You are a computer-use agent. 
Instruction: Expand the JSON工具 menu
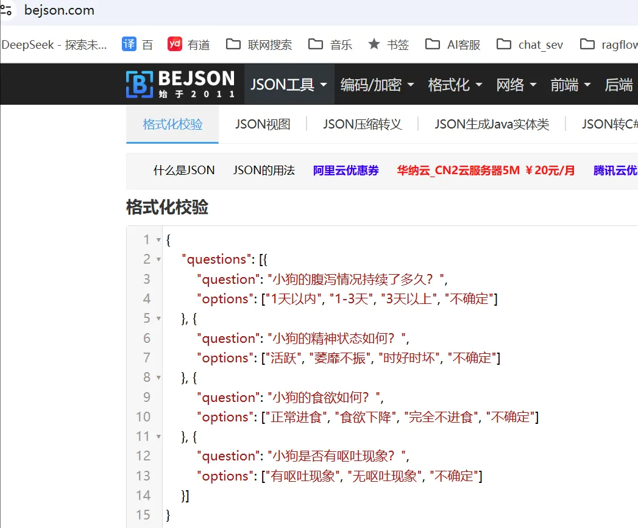coord(289,85)
